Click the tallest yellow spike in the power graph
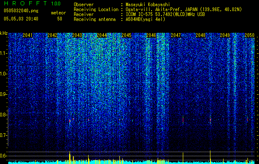Screen dimensions: 259x164 click(210, 157)
